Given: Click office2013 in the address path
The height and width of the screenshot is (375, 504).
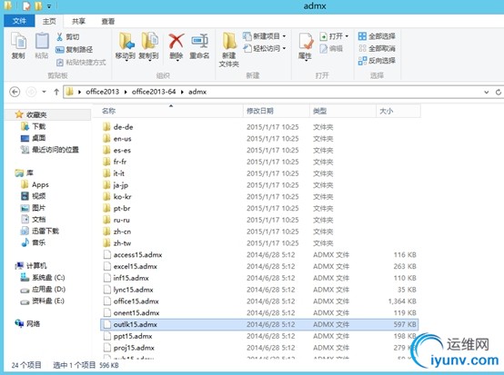Looking at the screenshot, I should click(x=103, y=92).
